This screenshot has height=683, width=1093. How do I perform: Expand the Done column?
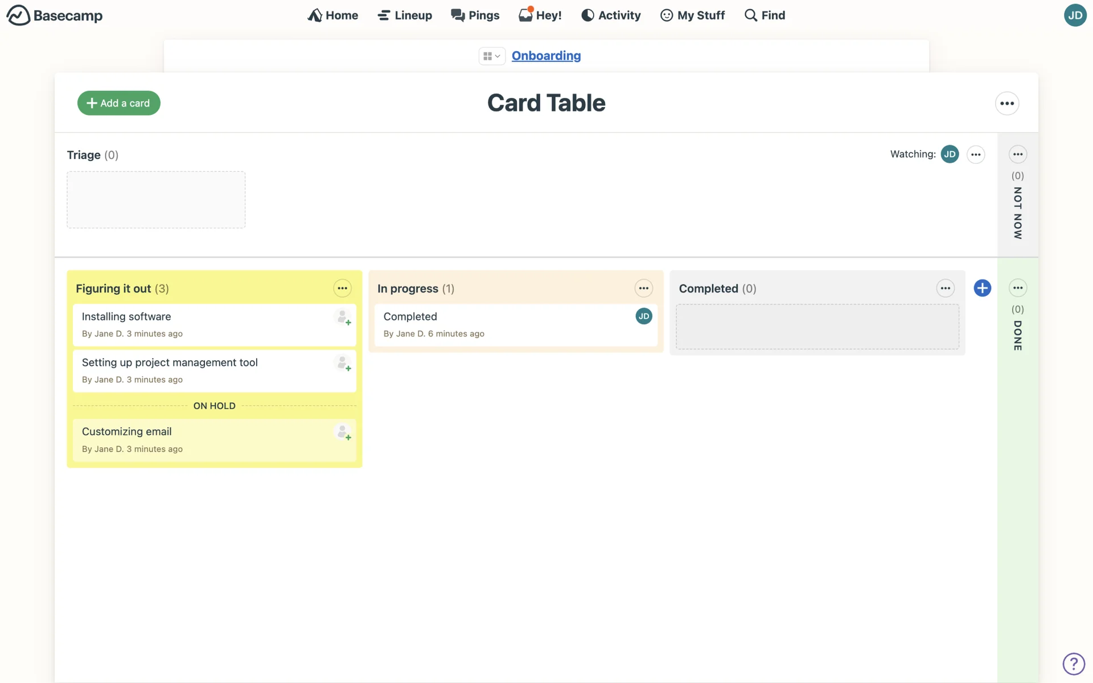pyautogui.click(x=1017, y=335)
